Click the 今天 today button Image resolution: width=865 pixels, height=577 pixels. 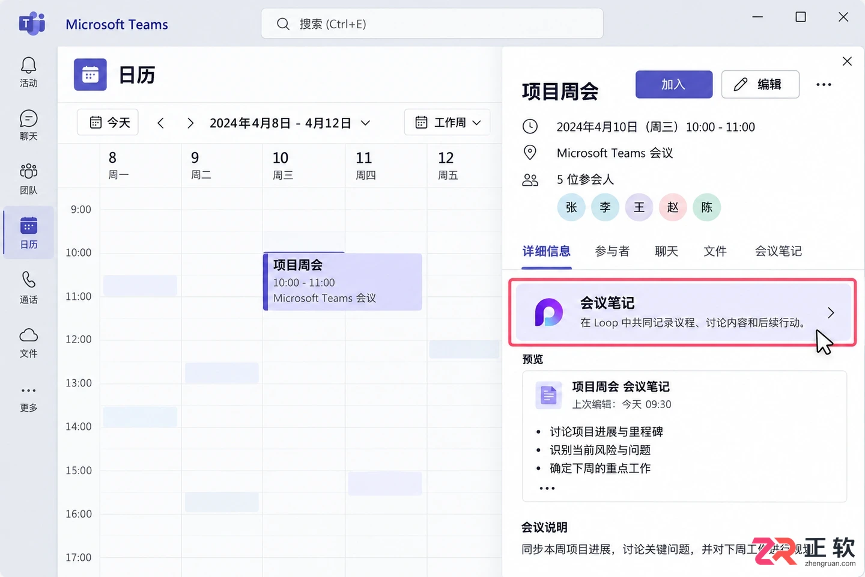[x=108, y=123]
